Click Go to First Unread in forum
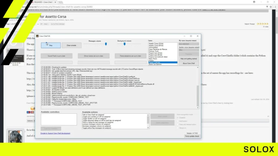Viewport: 278px width, 156px height. [x=58, y=24]
